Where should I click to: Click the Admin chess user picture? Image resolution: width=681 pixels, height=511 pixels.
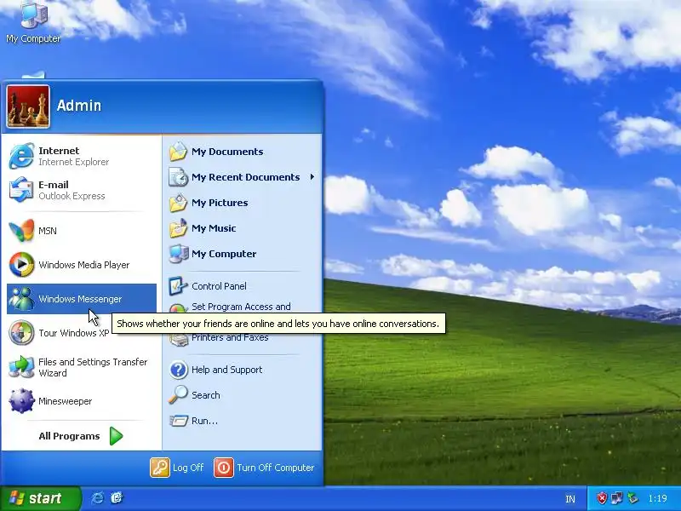(28, 106)
